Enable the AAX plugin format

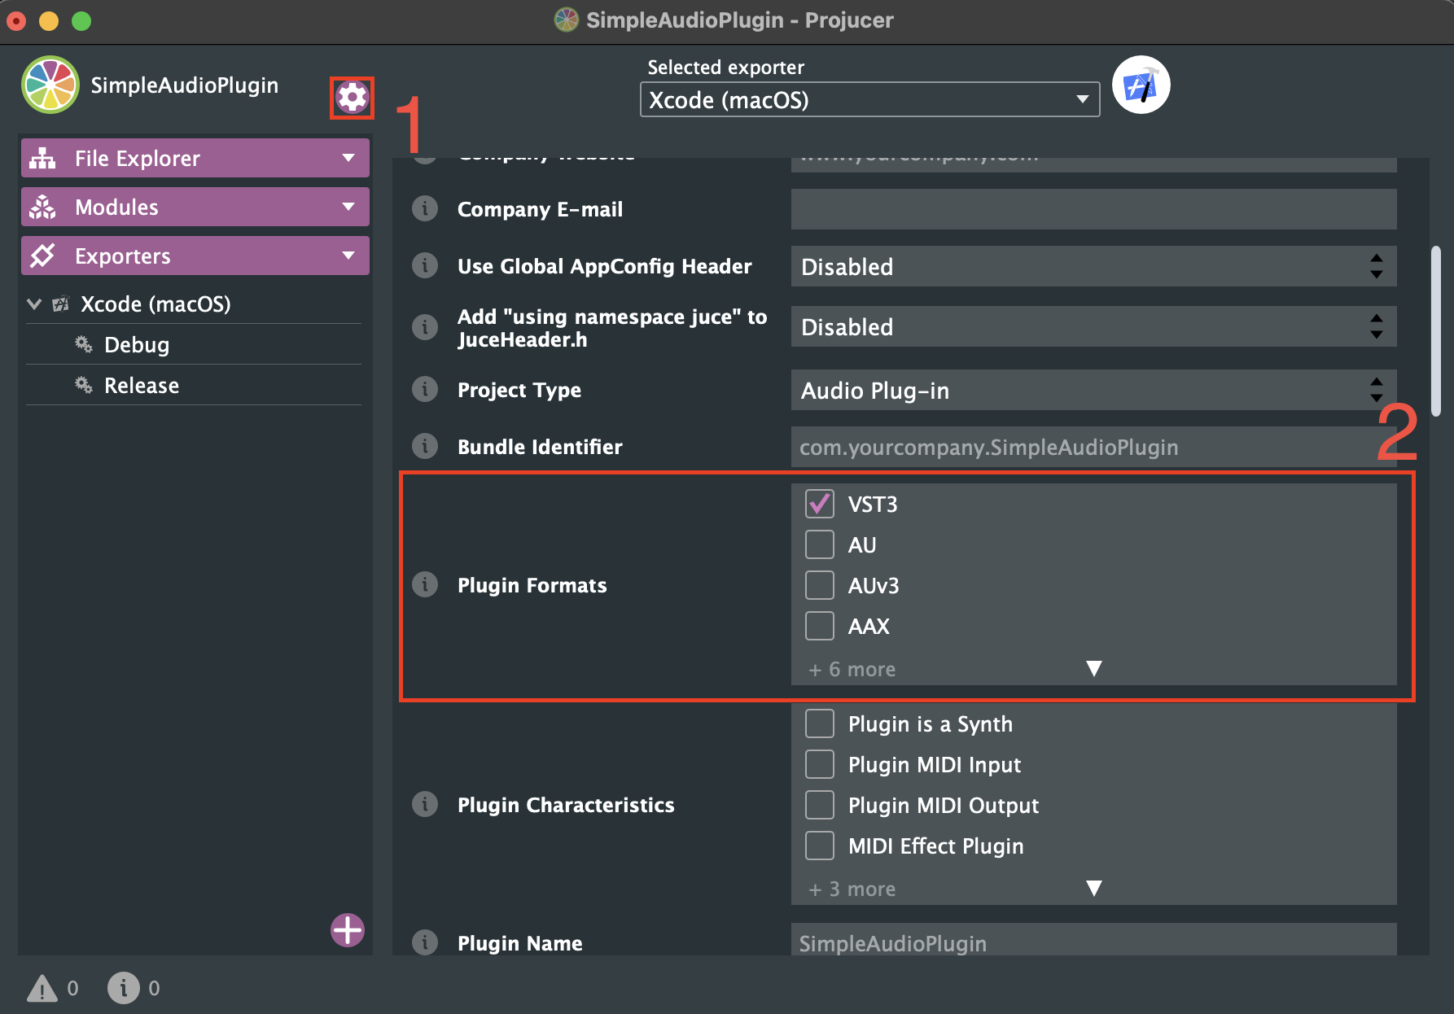click(x=820, y=626)
